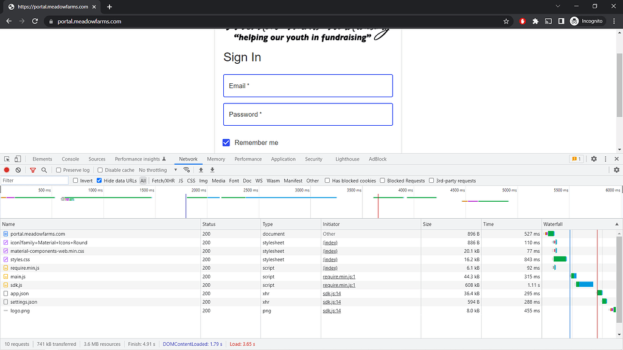
Task: Check Blocked Requests checkbox
Action: coord(382,180)
